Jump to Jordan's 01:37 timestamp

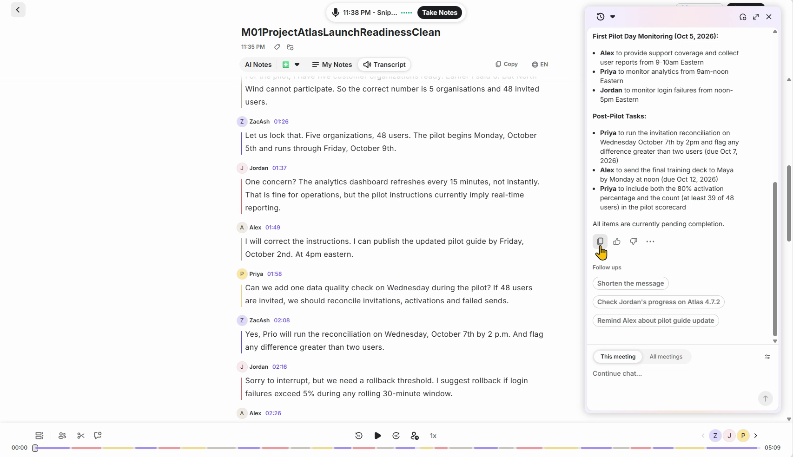coord(279,168)
